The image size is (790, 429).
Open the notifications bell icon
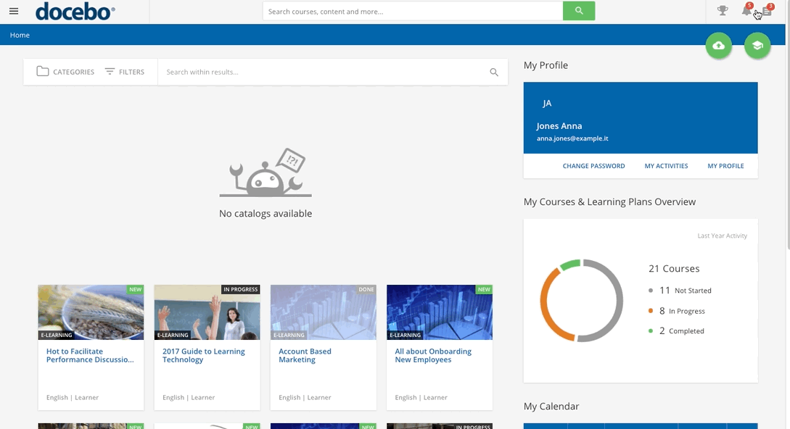(746, 11)
